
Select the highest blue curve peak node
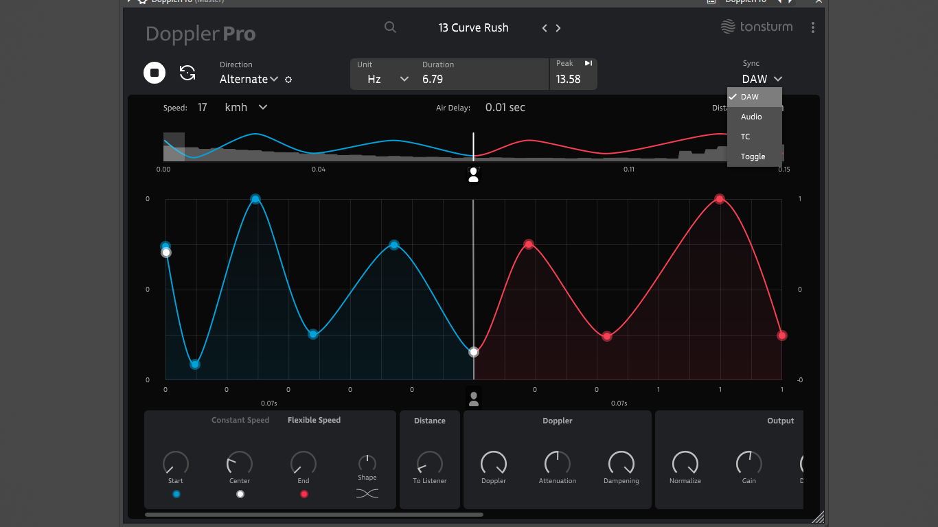255,199
